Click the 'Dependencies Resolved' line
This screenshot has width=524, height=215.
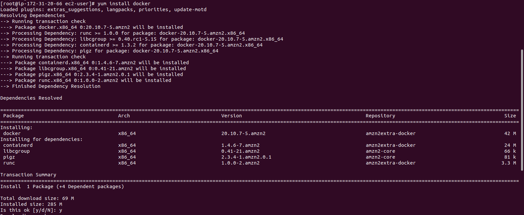click(x=31, y=98)
